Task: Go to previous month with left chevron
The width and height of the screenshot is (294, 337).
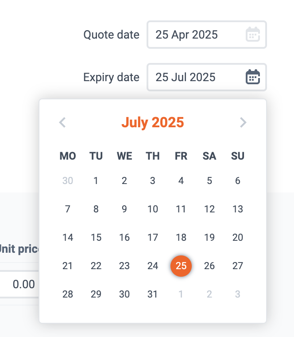Action: [62, 122]
